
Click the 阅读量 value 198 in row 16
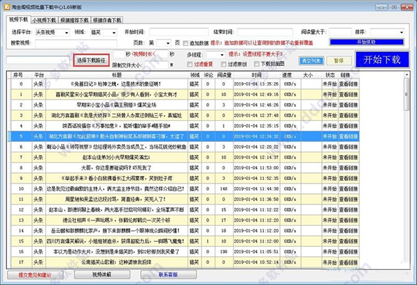[x=224, y=252]
